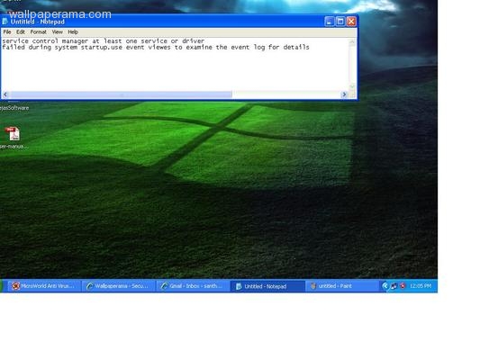This screenshot has height=360, width=480.
Task: Open the View menu in Notepad
Action: pyautogui.click(x=58, y=31)
